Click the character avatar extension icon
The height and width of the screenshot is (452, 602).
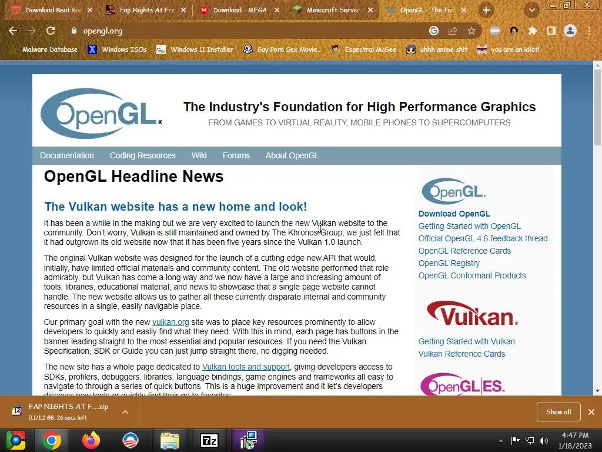pos(514,31)
